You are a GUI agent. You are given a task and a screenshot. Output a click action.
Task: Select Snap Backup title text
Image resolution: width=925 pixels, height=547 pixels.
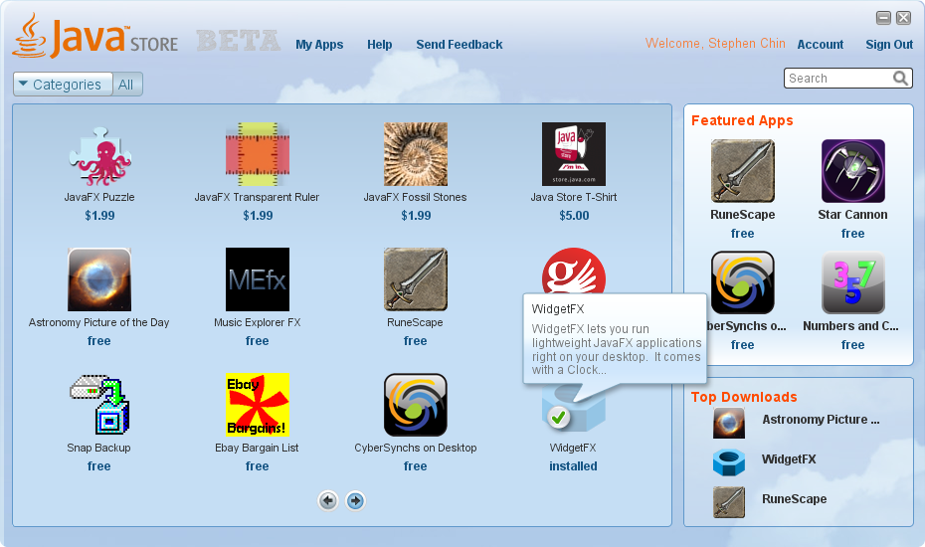[99, 448]
